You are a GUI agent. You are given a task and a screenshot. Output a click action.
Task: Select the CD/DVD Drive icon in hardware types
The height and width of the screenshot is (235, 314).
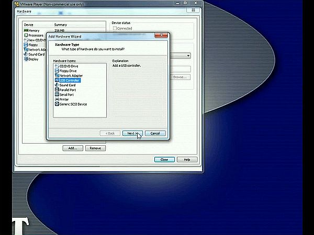pos(57,66)
